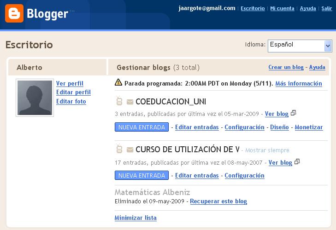336x230 pixels.
Task: Click the COEDUCACION_UNI blog title
Action: tap(171, 102)
